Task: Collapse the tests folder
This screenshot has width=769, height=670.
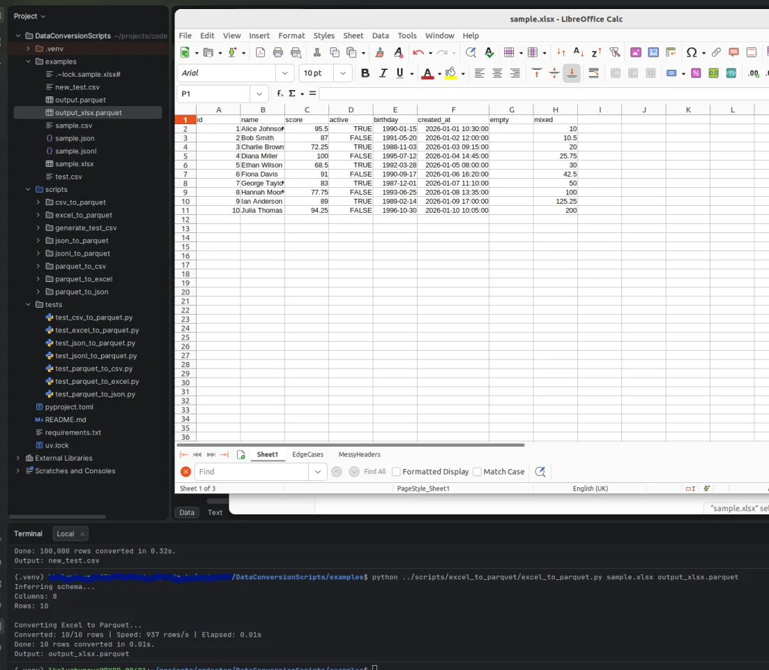Action: click(28, 304)
